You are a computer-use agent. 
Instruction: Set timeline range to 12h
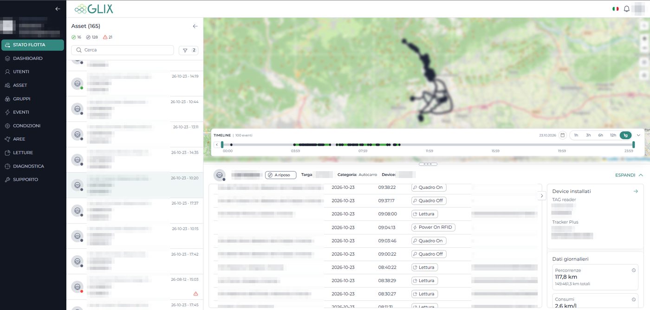tap(613, 135)
